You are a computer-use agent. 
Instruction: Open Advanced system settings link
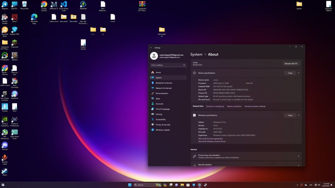point(255,106)
